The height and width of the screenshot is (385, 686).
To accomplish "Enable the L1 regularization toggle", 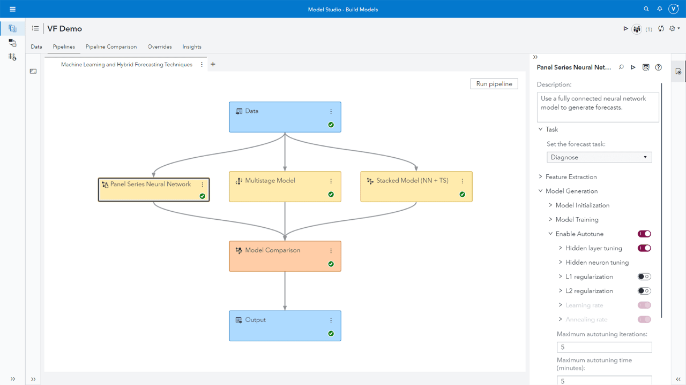I will tap(644, 276).
